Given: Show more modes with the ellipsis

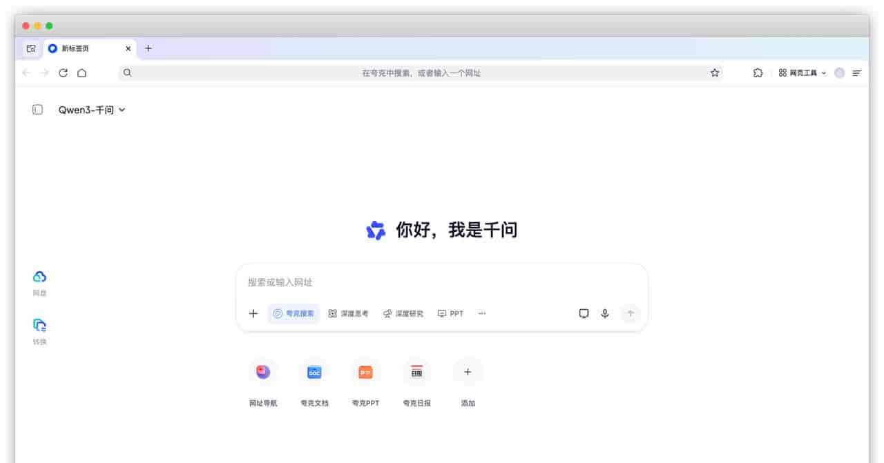Looking at the screenshot, I should click(482, 313).
